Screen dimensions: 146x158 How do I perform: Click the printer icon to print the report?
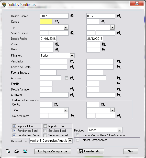17,151
